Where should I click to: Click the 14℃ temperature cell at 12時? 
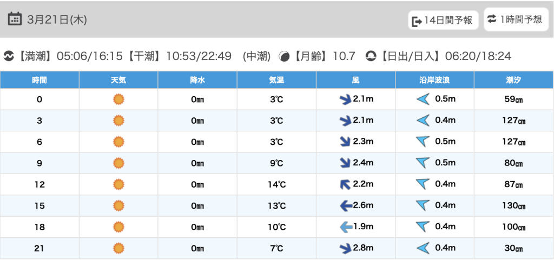(x=276, y=185)
